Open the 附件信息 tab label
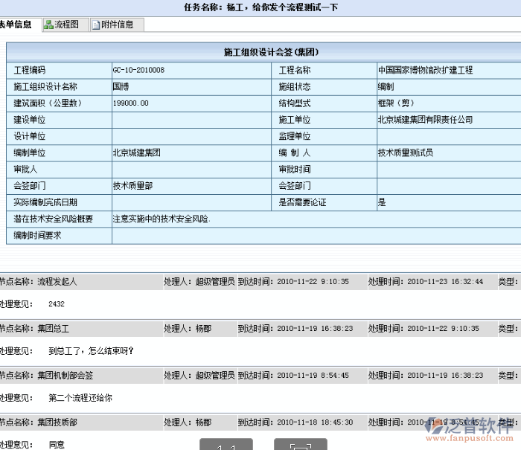Screen dimensions: 521x450 [x=118, y=25]
